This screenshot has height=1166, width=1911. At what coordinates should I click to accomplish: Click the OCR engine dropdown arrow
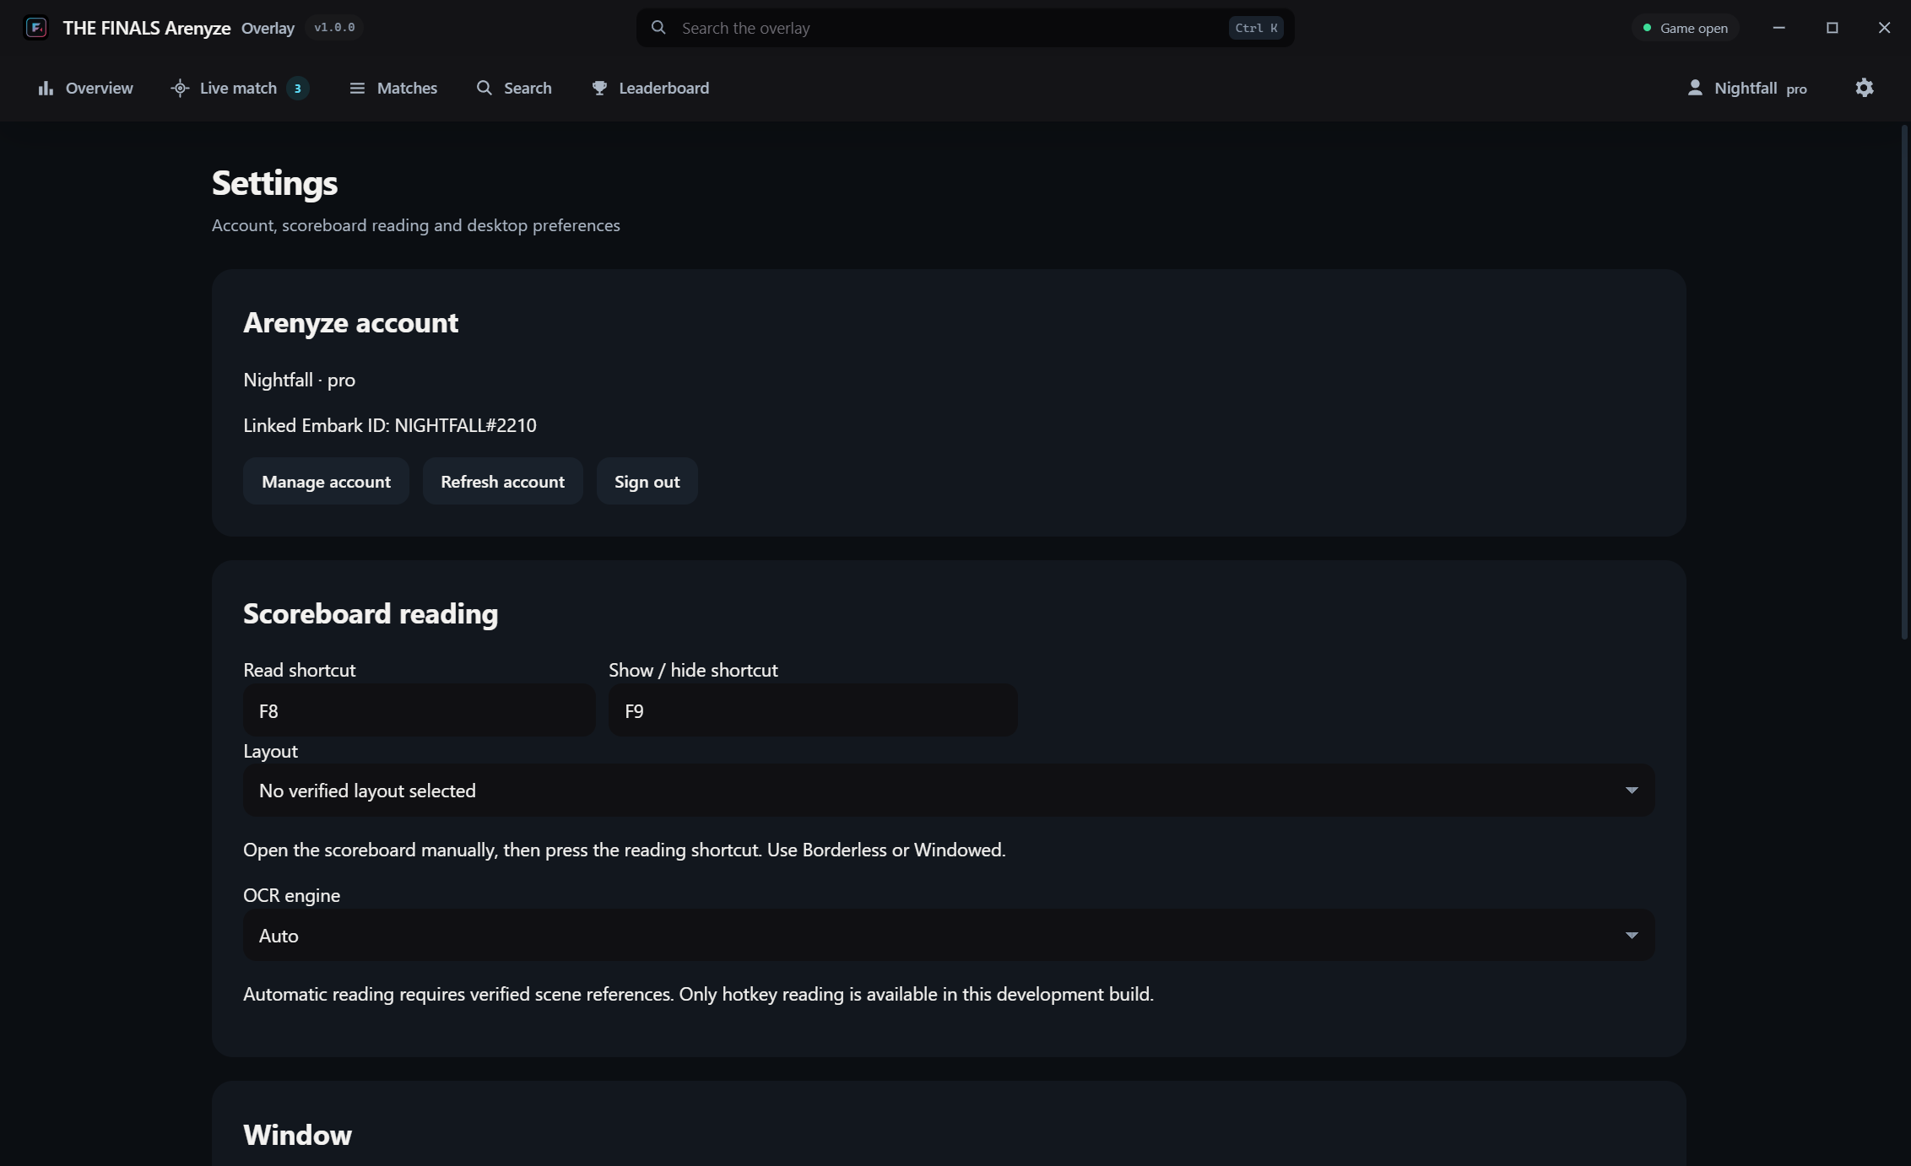1631,935
